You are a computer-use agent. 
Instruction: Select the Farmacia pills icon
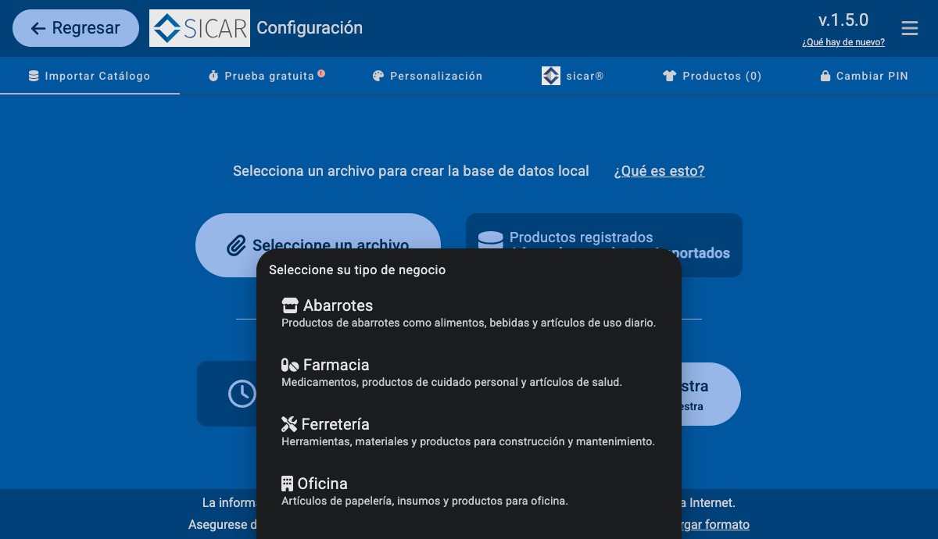click(x=289, y=364)
